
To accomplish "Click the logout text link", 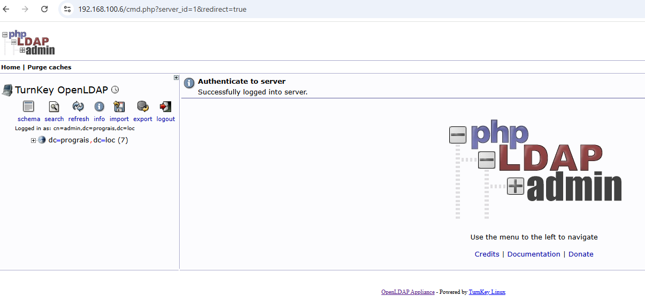I will tap(166, 119).
